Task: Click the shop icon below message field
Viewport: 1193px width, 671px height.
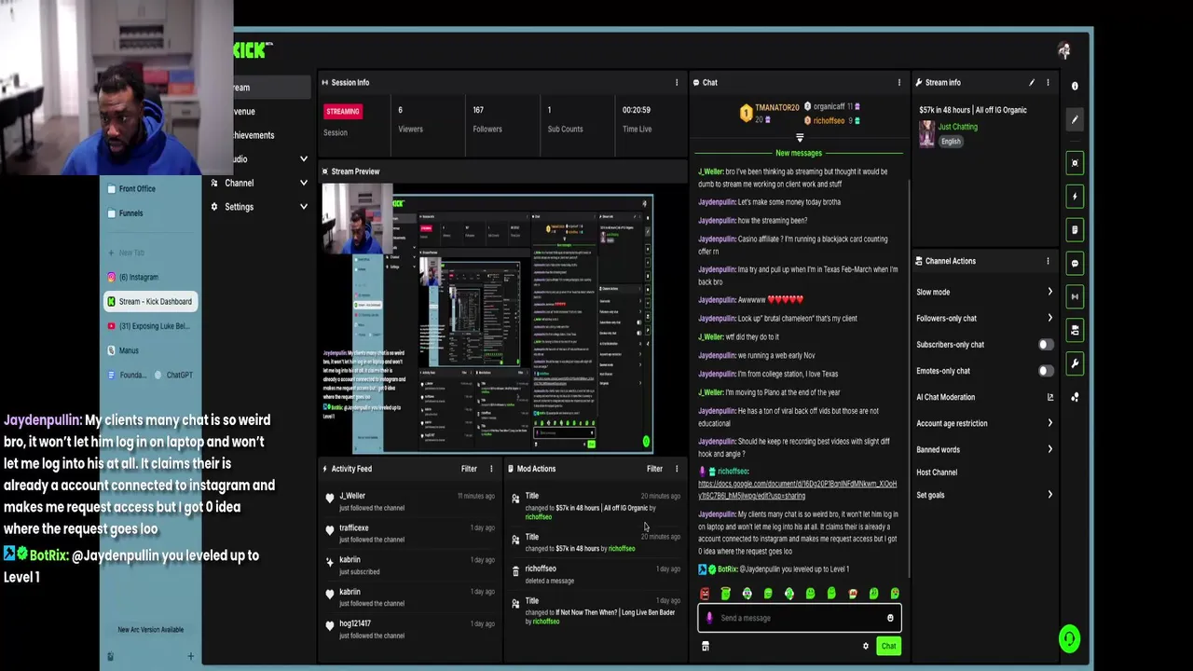Action: (x=706, y=646)
